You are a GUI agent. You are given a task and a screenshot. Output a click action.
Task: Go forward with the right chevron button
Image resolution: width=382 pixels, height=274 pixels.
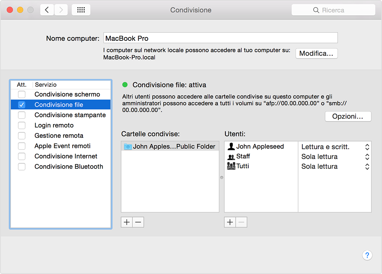(x=61, y=10)
